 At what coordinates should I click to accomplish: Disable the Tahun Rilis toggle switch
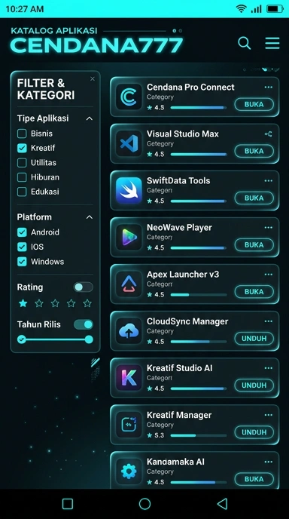tap(84, 324)
